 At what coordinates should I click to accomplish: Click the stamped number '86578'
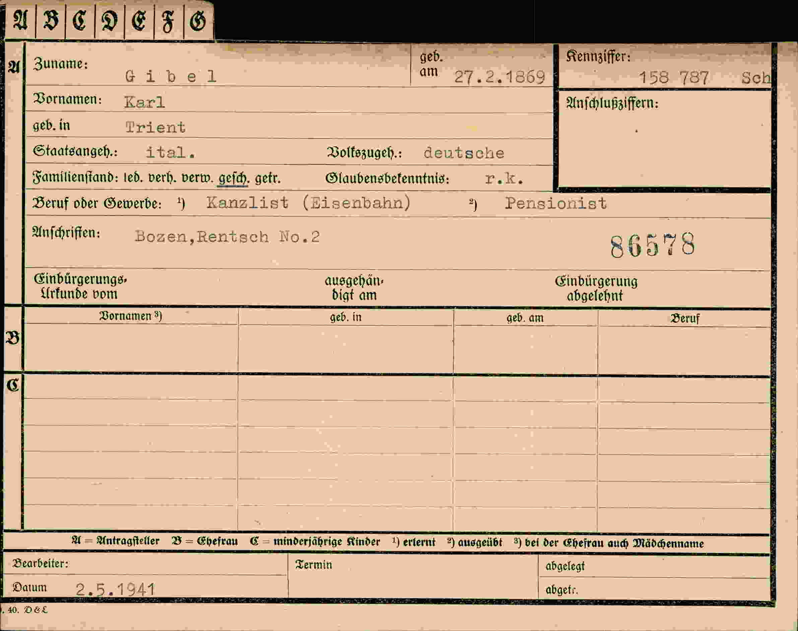pyautogui.click(x=653, y=245)
